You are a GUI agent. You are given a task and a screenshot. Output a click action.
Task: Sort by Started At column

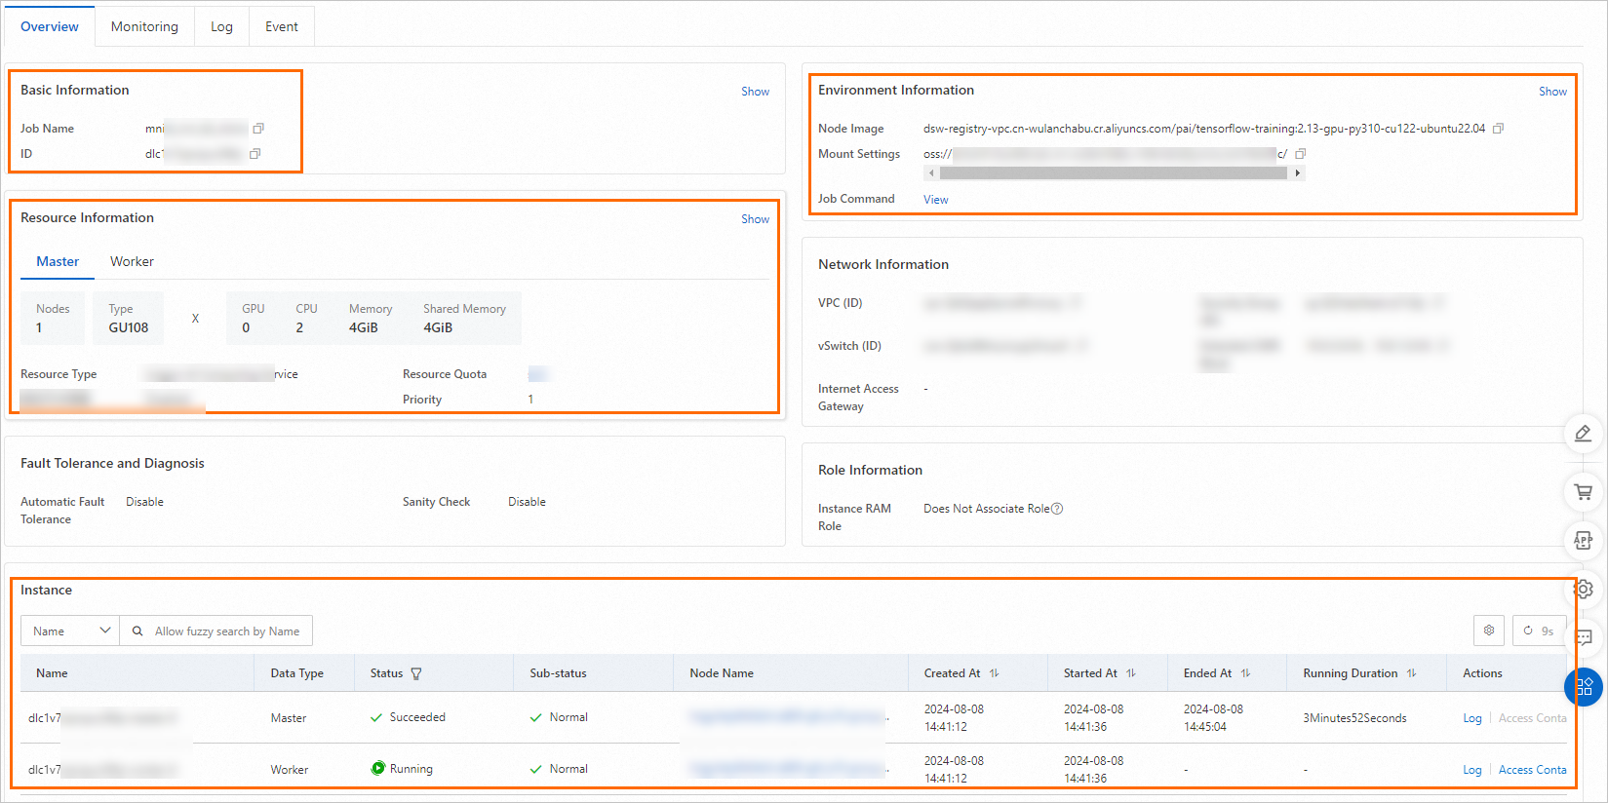tap(1131, 673)
